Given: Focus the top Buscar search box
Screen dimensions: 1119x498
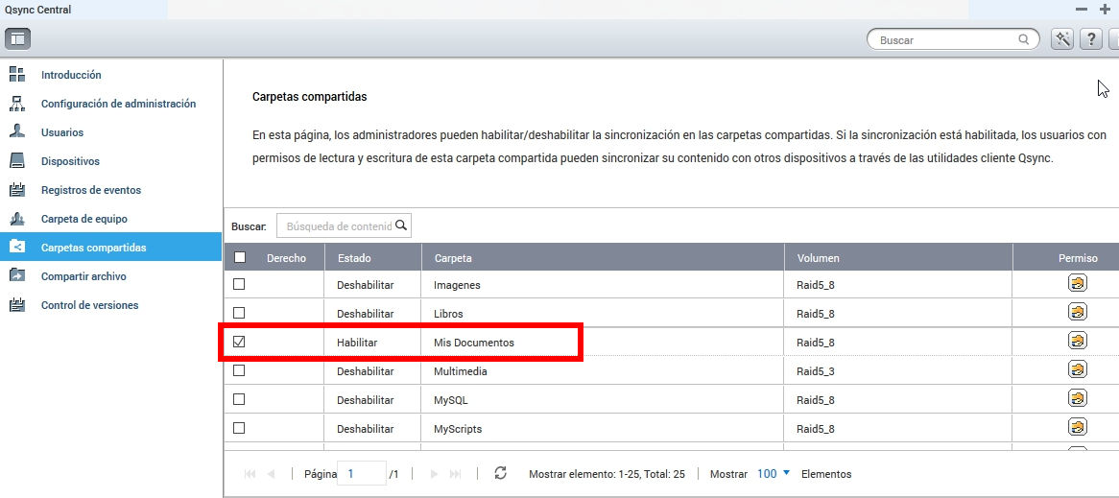Looking at the screenshot, I should [x=945, y=40].
